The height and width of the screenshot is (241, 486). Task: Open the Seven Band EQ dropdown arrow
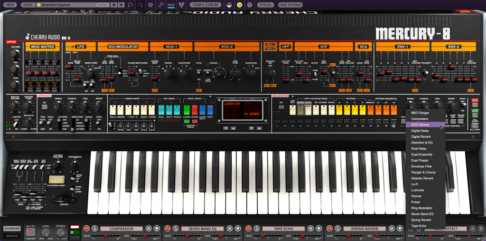tap(238, 228)
